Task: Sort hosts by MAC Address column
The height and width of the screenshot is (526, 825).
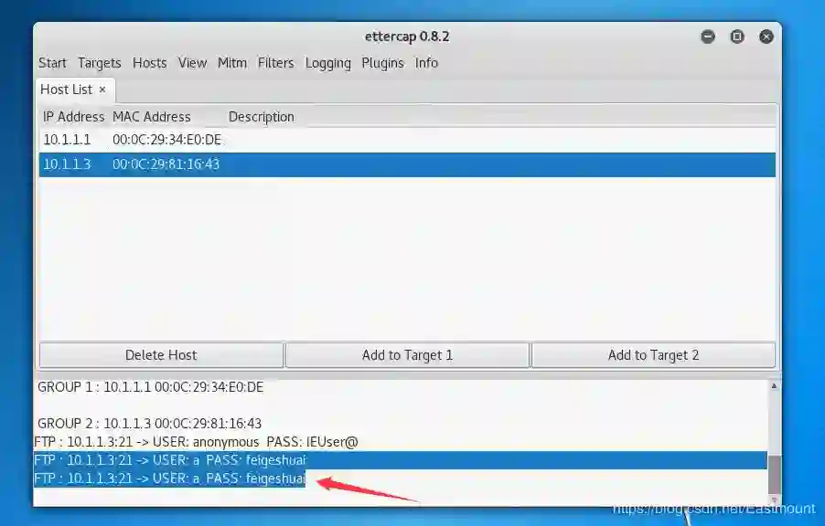Action: coord(152,117)
